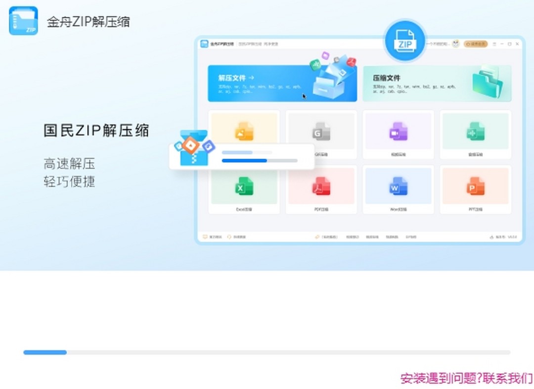Screen dimensions: 534x389
Task: Click 安装遇到问题?联系我们 support link
Action: click(465, 378)
